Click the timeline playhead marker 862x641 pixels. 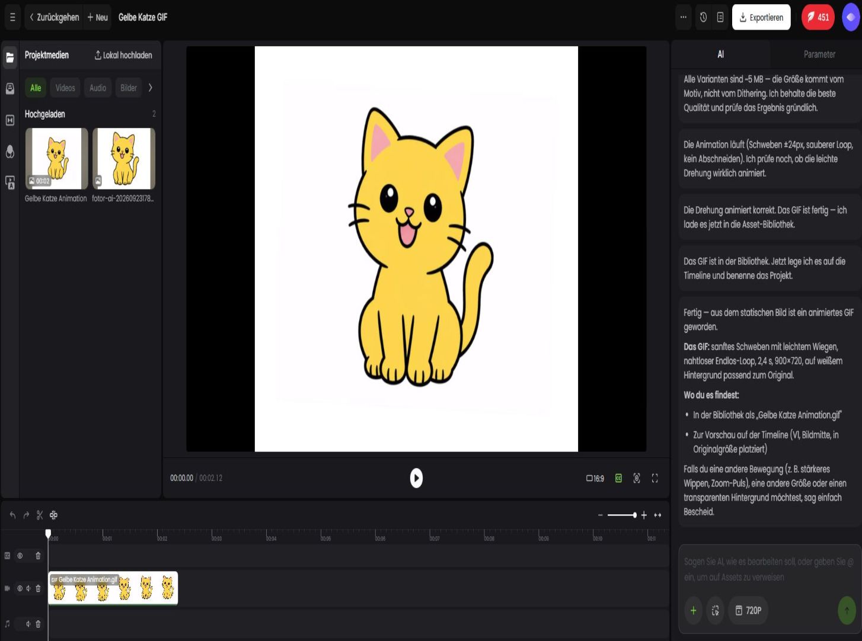pyautogui.click(x=48, y=533)
